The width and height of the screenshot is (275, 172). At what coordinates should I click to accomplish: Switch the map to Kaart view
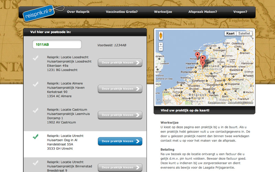point(230,33)
